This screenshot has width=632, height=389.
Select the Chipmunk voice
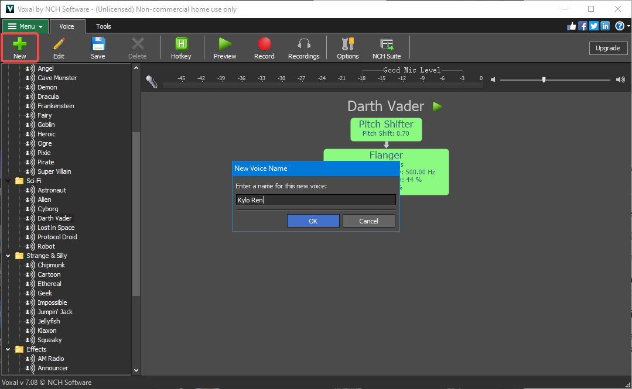click(x=51, y=265)
